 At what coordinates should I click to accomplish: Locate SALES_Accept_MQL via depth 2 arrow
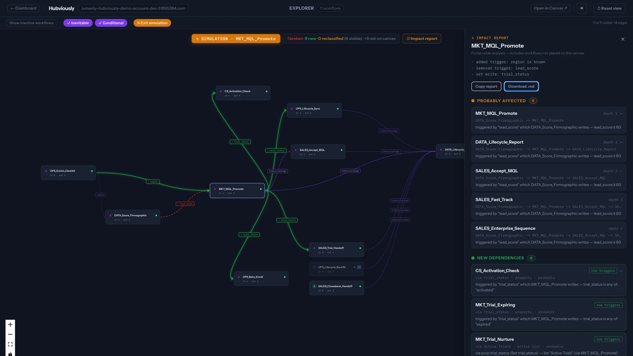pos(621,171)
